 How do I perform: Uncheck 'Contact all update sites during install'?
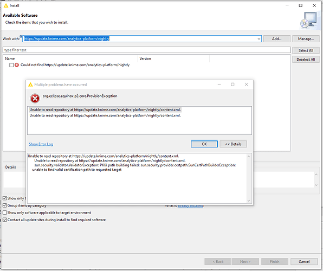(x=5, y=220)
